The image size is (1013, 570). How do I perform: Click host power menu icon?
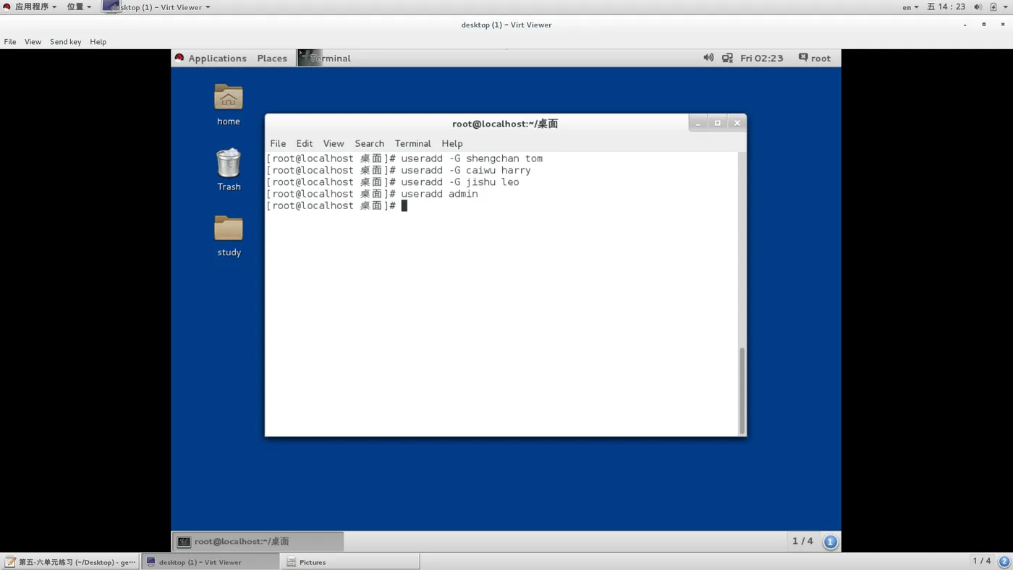[1006, 7]
